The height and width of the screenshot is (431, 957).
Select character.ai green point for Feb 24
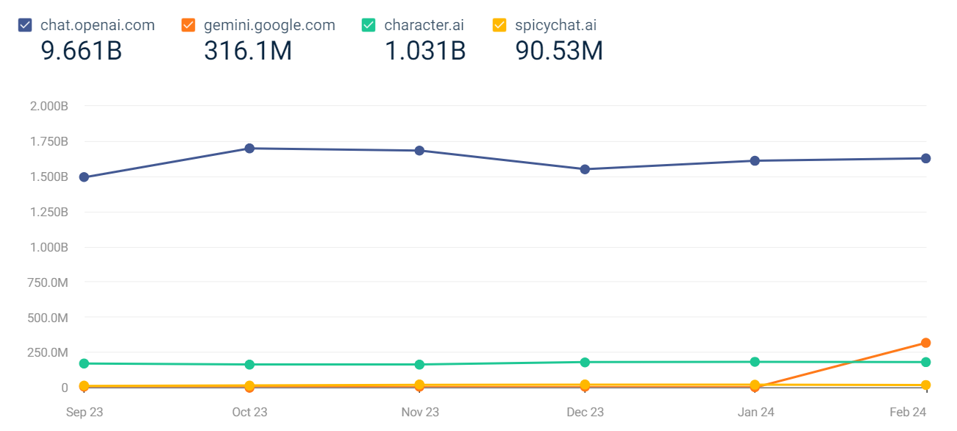926,362
